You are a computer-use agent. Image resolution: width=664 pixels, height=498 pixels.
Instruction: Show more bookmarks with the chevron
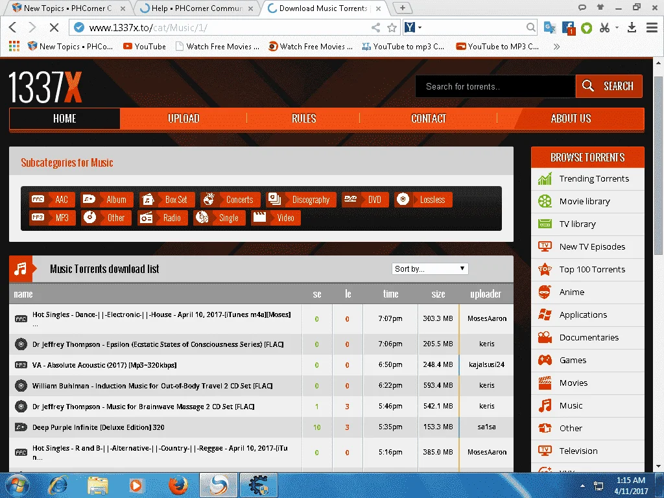(557, 47)
